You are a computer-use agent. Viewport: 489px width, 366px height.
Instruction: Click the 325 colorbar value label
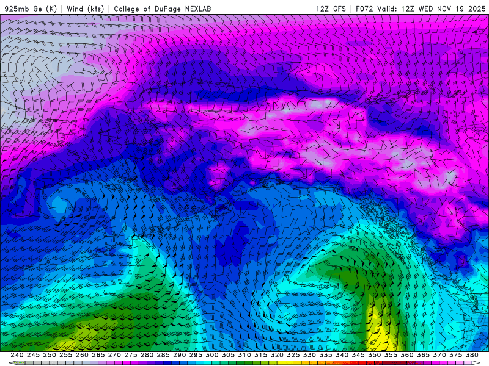tap(293, 355)
